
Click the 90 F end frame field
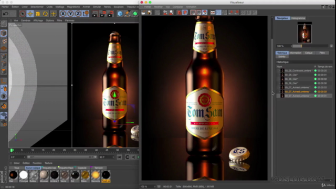(106, 157)
